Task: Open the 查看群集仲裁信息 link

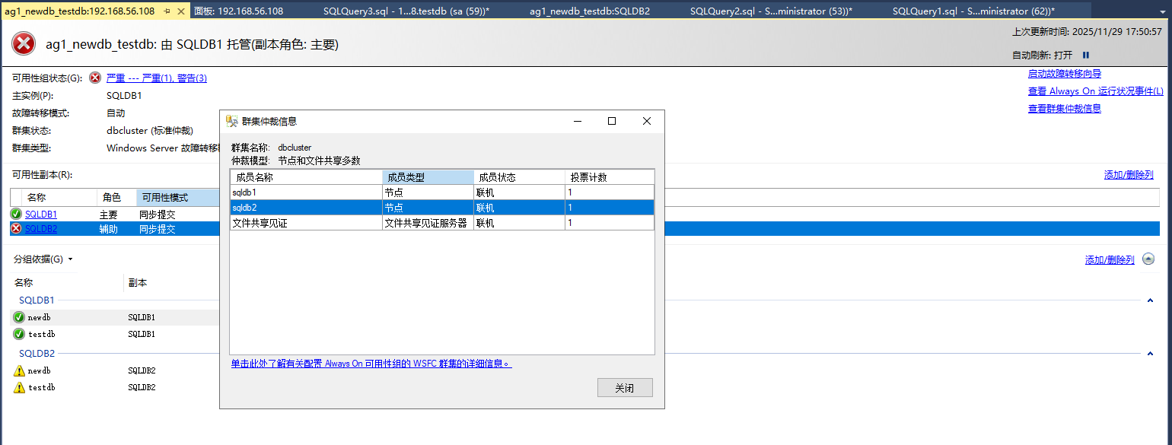Action: pyautogui.click(x=1065, y=109)
